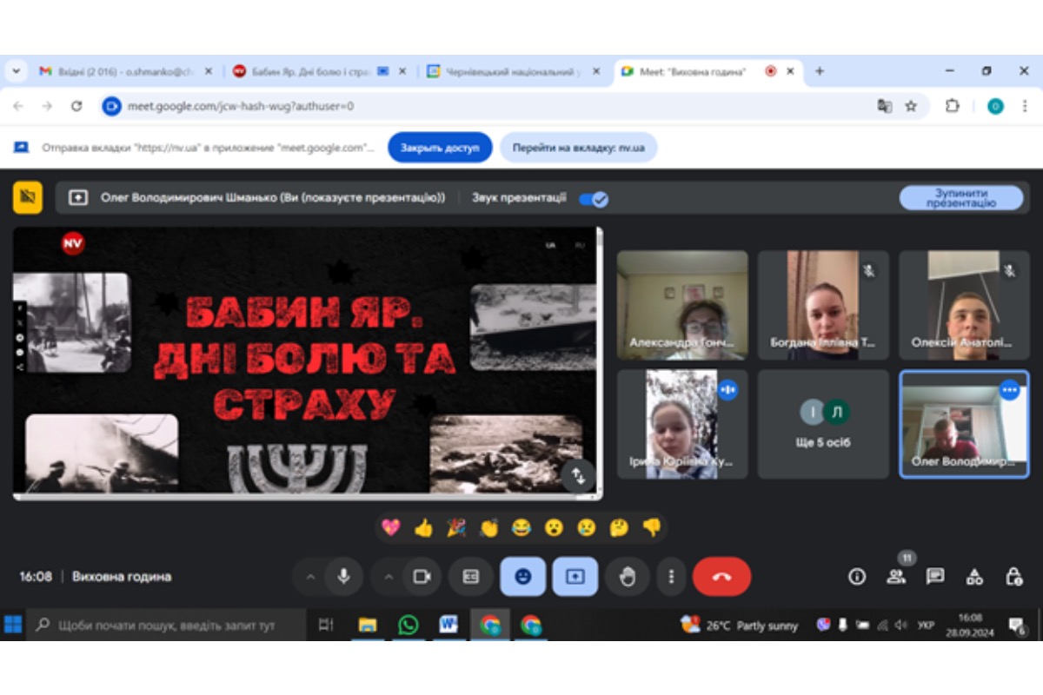Send clapping hands reaction

[x=488, y=526]
